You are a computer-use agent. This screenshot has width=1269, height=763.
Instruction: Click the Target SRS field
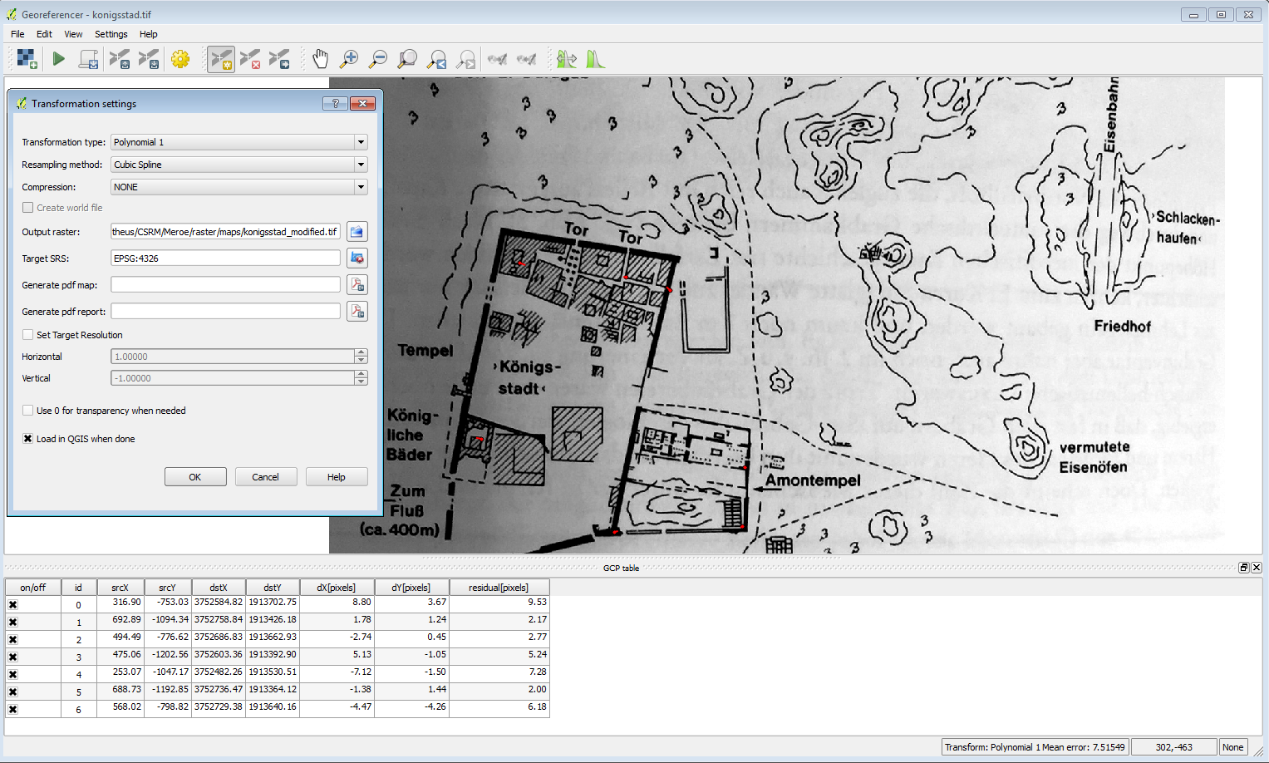[225, 258]
